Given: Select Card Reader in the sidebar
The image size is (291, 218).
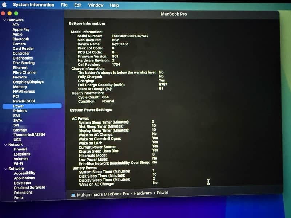Looking at the screenshot, I should (x=23, y=49).
